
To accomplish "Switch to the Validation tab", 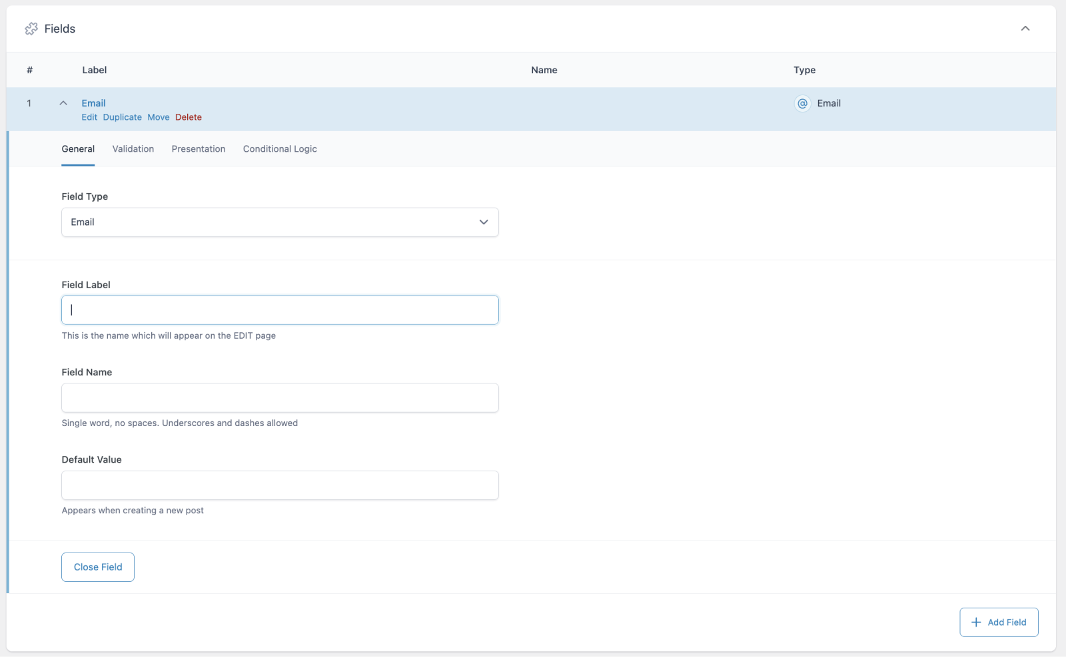I will pos(133,148).
